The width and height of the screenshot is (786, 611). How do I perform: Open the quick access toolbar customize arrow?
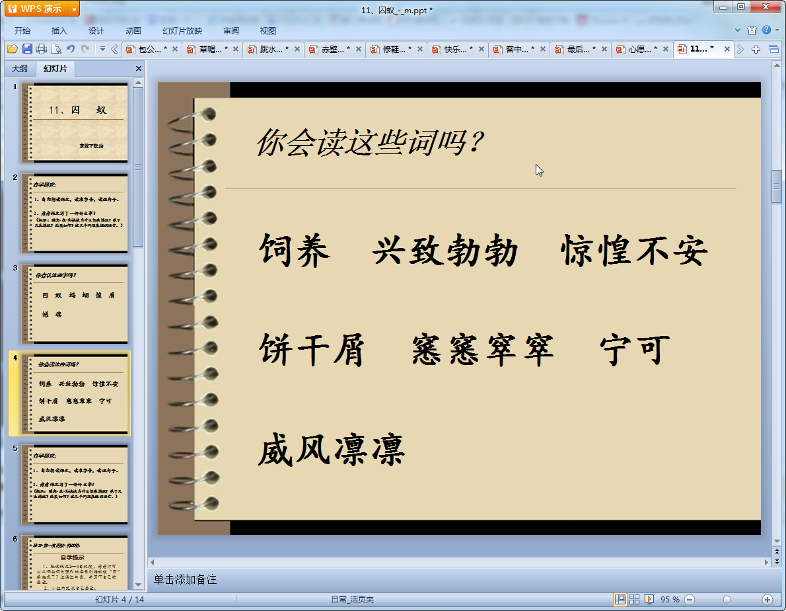(x=102, y=49)
